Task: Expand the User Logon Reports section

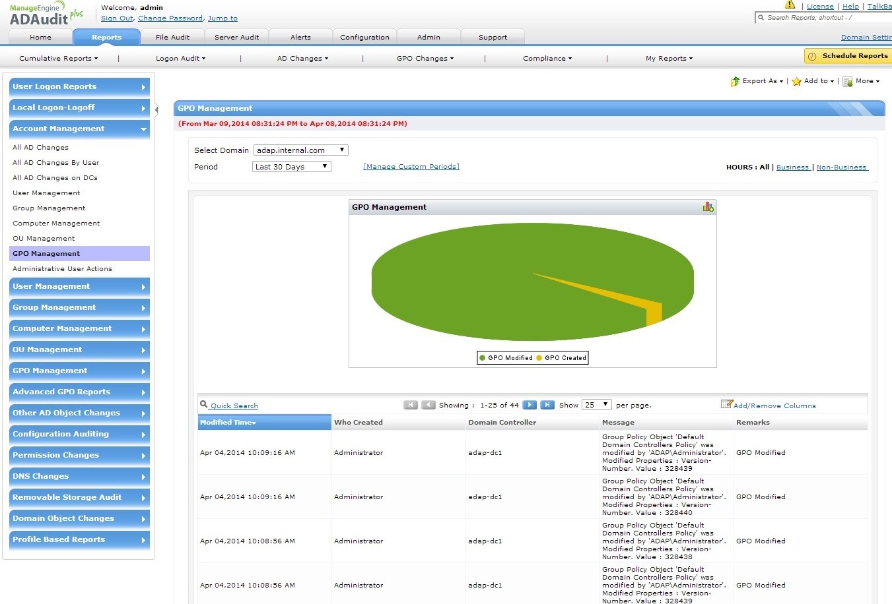Action: coord(79,86)
